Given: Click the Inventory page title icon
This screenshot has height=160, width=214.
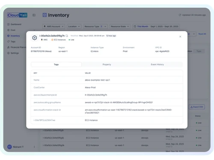Looking at the screenshot, I should click(45, 15).
